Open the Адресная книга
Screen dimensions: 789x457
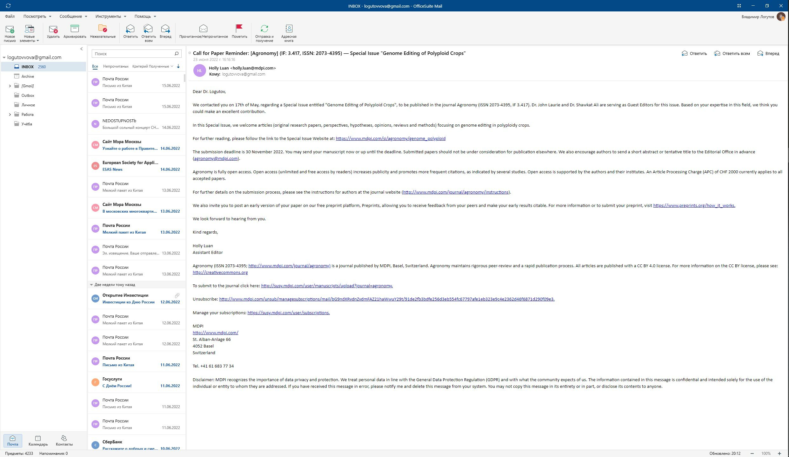click(289, 33)
